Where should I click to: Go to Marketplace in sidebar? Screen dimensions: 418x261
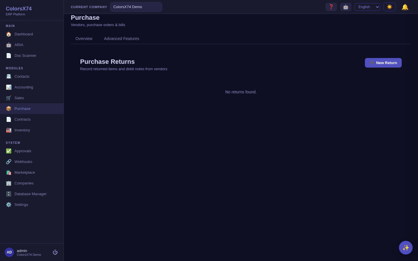(x=32, y=173)
